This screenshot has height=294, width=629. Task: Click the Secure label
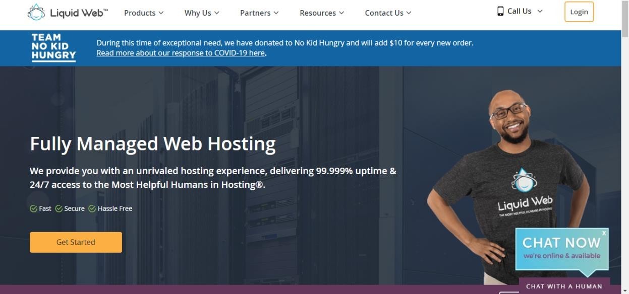pos(75,208)
